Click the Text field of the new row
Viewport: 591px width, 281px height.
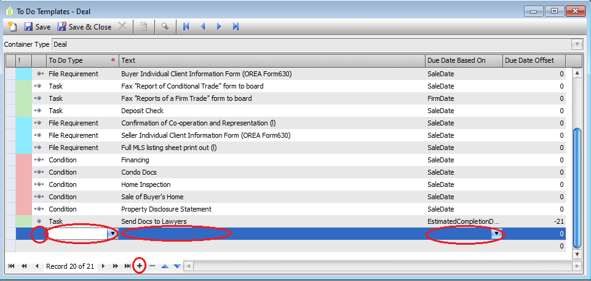pos(271,234)
